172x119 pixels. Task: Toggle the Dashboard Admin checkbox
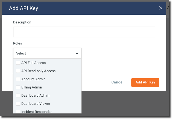point(18,95)
